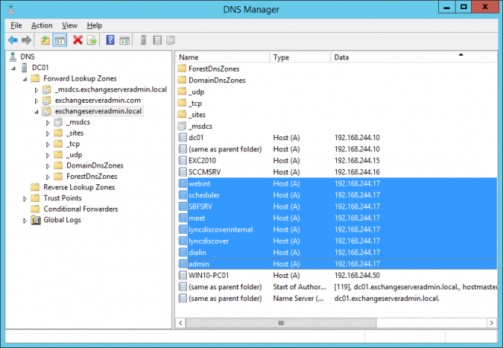Sort records by the Name column header
The image size is (503, 348).
[221, 57]
